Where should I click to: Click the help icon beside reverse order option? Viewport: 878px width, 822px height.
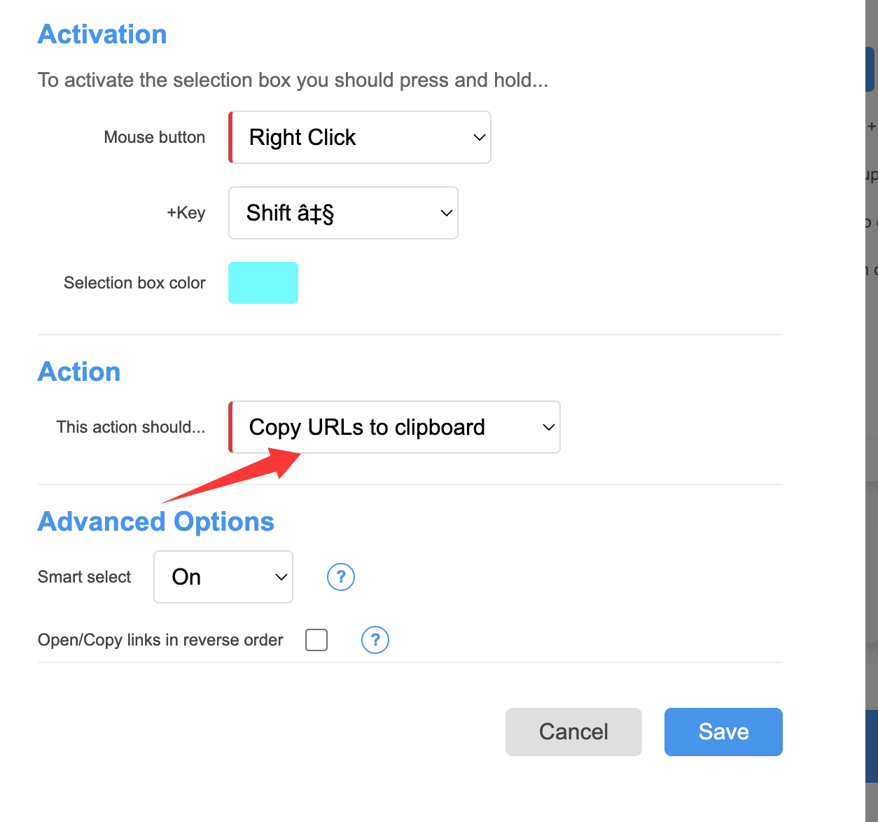click(x=375, y=640)
